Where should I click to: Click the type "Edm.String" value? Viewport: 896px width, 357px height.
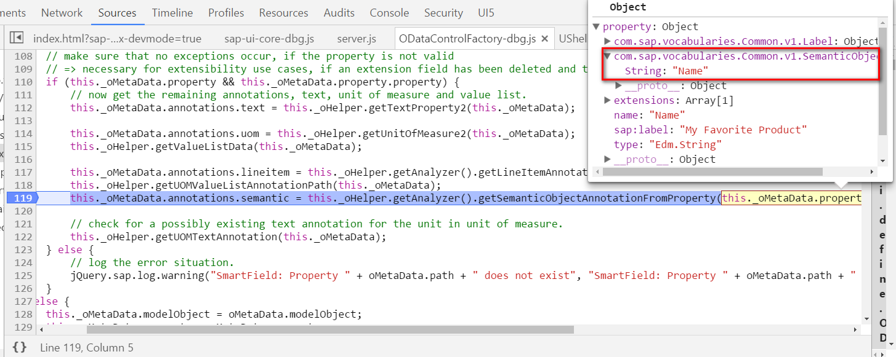pyautogui.click(x=685, y=144)
